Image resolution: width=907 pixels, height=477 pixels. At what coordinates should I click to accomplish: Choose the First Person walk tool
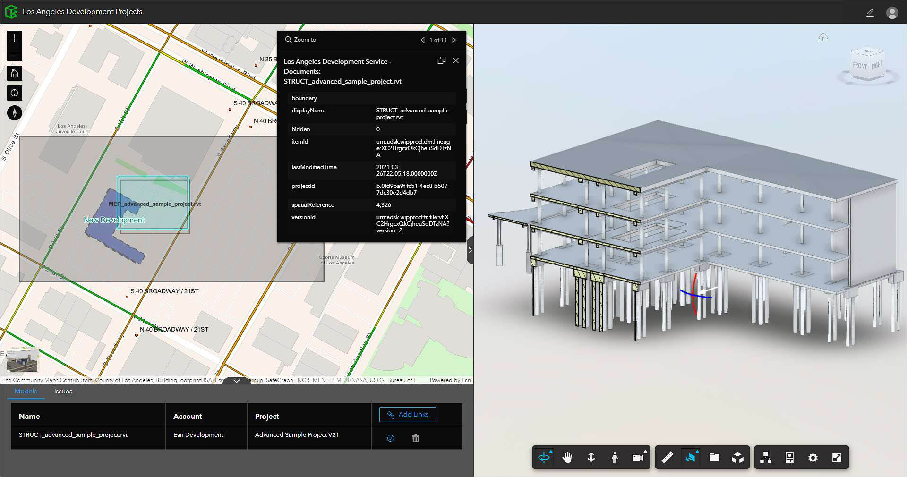coord(615,457)
